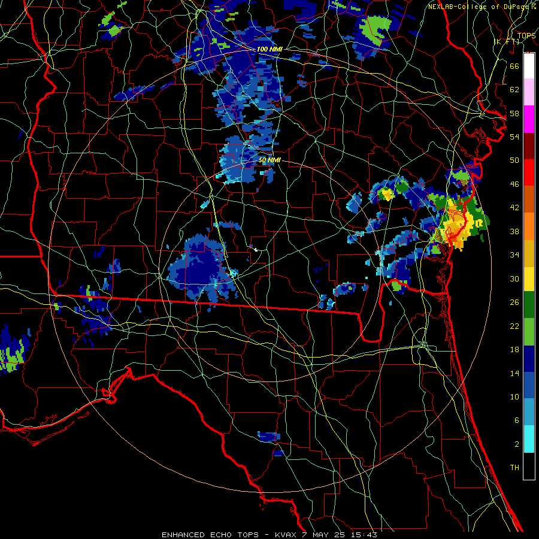The image size is (539, 539).
Task: Click the 50 NMI range ring label
Action: pos(269,160)
